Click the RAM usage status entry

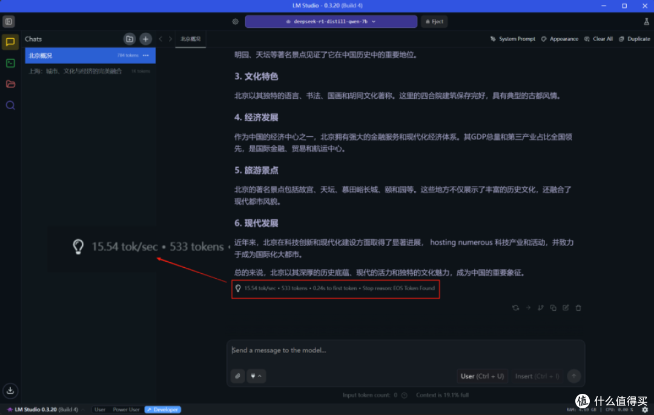(x=581, y=410)
